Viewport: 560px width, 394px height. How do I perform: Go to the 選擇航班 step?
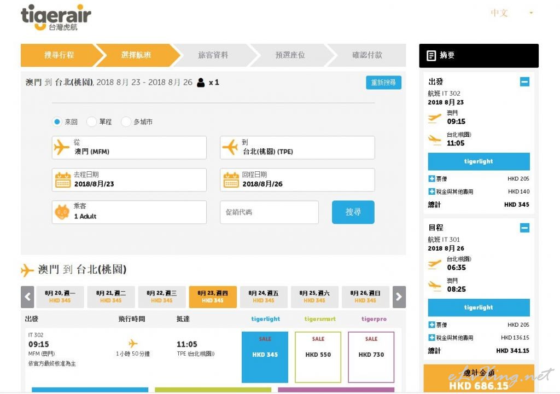coord(136,55)
